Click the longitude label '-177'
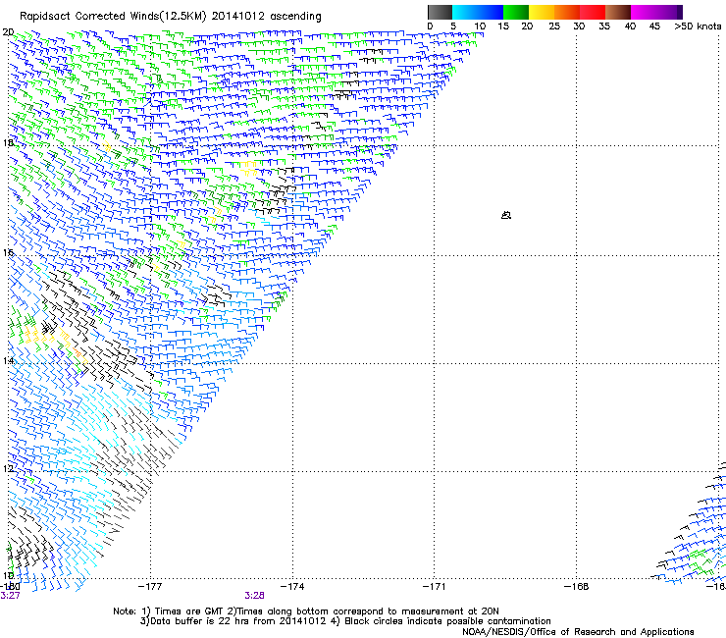Viewport: 726px width, 638px height. coord(150,587)
